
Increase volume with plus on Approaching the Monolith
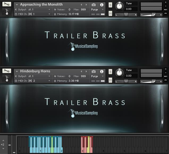pos(161,15)
